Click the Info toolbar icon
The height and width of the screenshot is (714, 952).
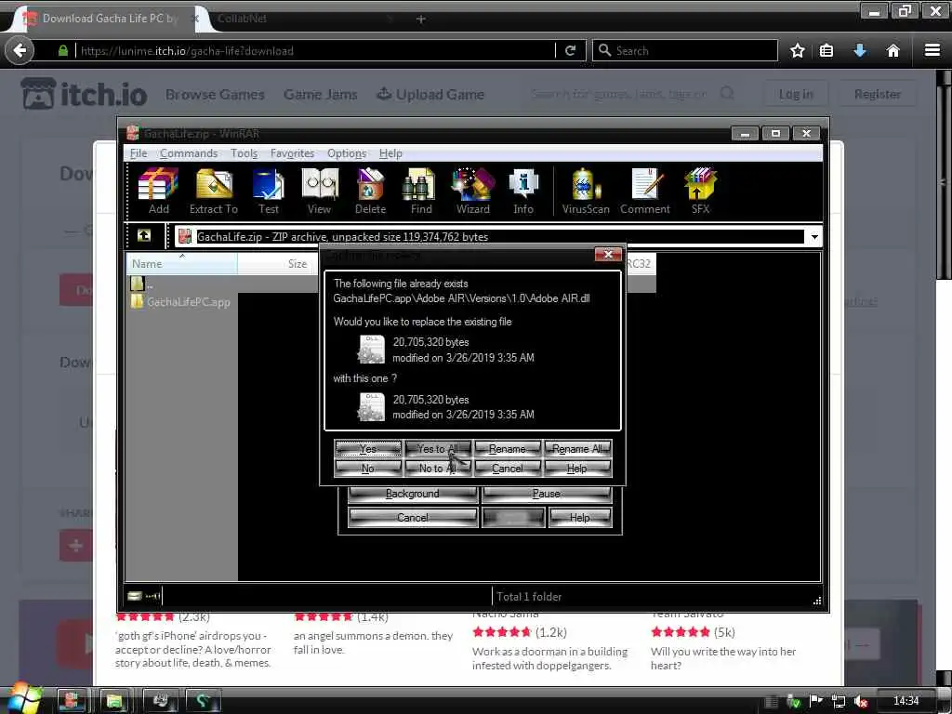click(x=523, y=192)
